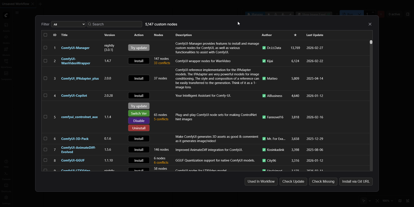Click Switch Ver for comfyui_controlnet_aux

tap(139, 113)
